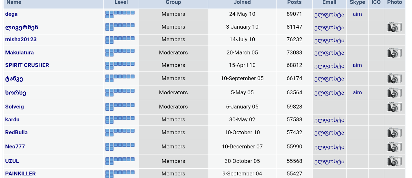This screenshot has width=412, height=178.
Task: Open ხორხე's photo camera icon
Action: click(x=394, y=93)
